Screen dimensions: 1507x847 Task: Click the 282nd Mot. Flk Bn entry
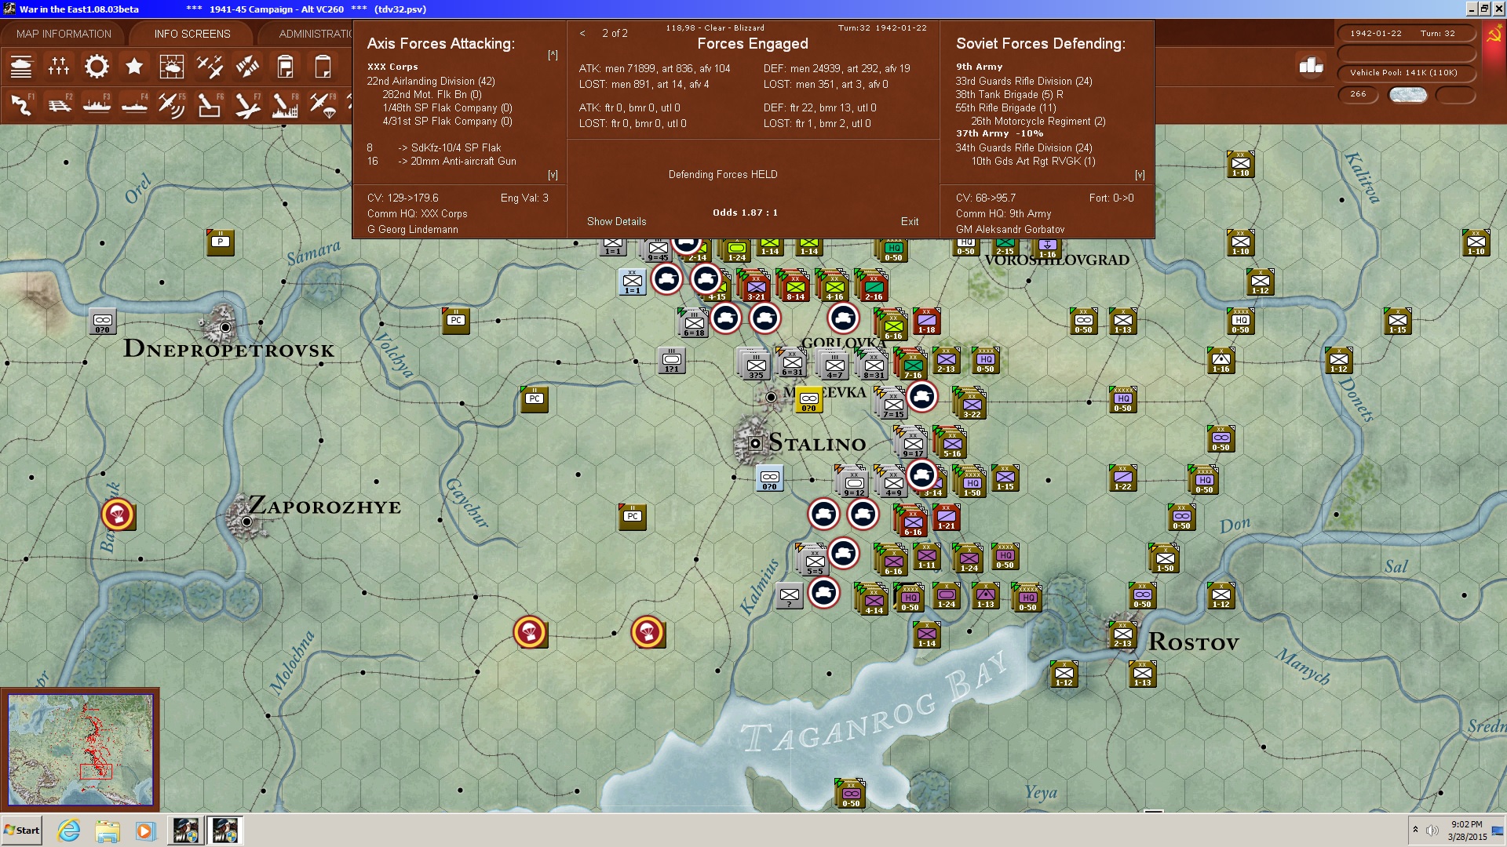coord(432,94)
